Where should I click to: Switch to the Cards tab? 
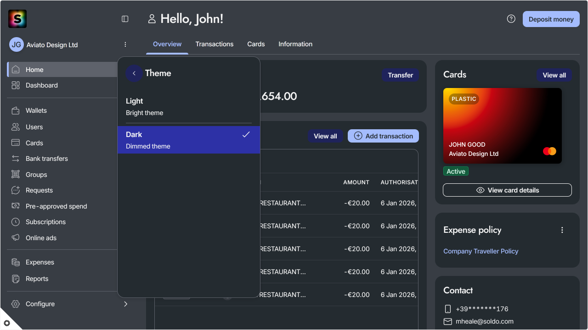pos(256,44)
